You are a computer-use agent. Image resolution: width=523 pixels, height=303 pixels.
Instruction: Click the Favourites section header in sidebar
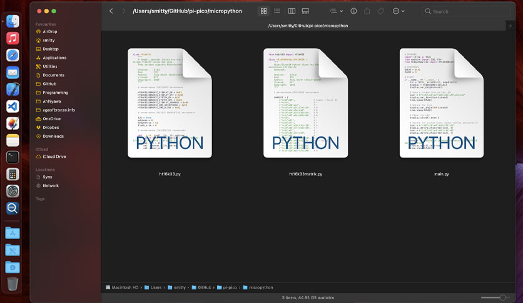click(46, 24)
